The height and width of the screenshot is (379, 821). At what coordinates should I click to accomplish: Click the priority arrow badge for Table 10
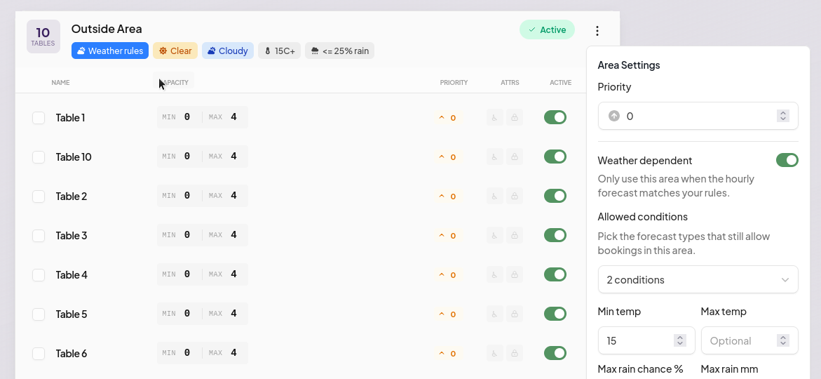[447, 157]
